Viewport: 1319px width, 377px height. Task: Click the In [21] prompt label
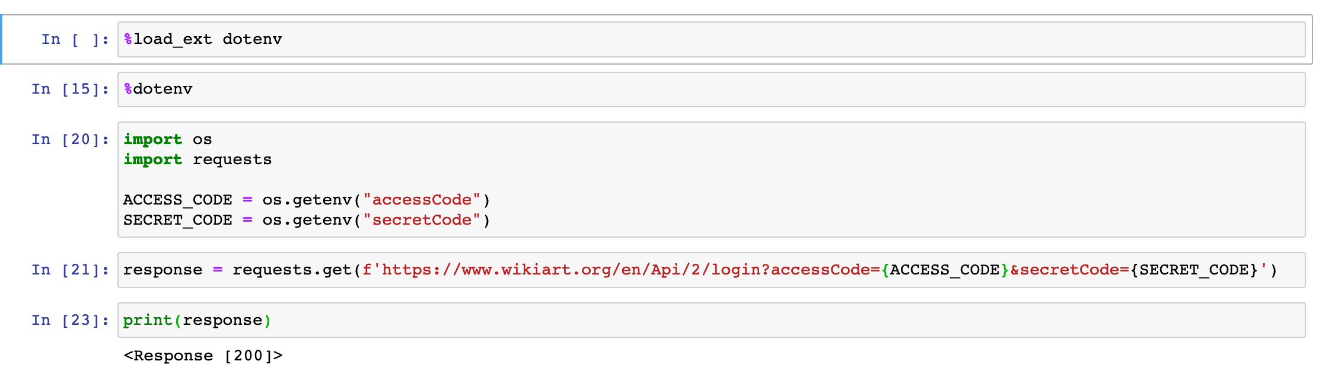pos(71,270)
